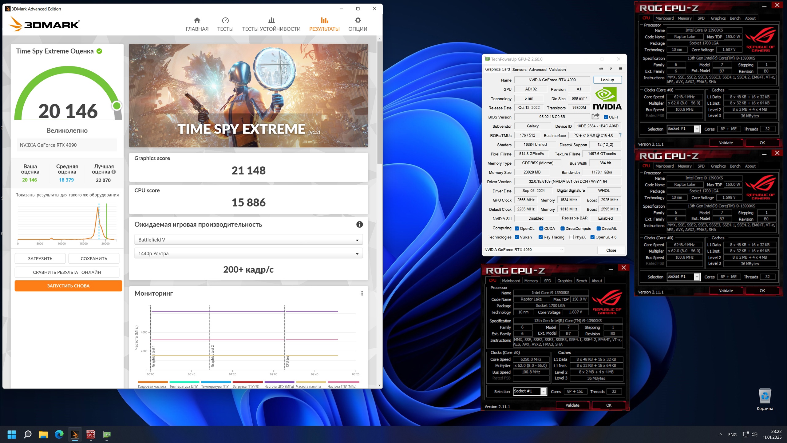Open Корзина recycle bin on desktop
787x443 pixels.
[765, 399]
